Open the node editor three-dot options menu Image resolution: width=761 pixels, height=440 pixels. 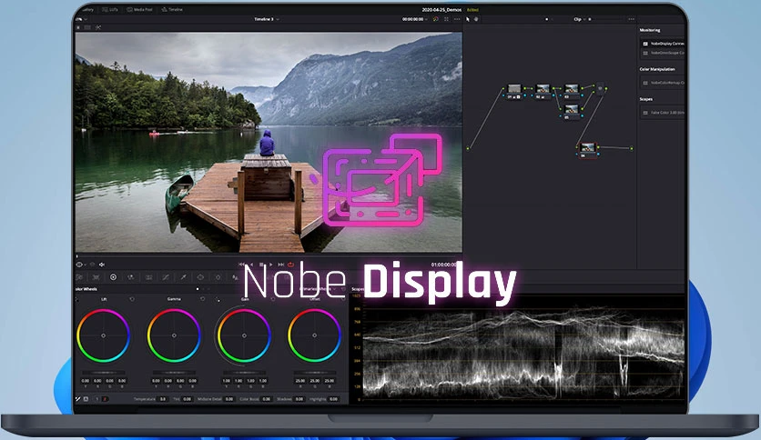(x=631, y=19)
